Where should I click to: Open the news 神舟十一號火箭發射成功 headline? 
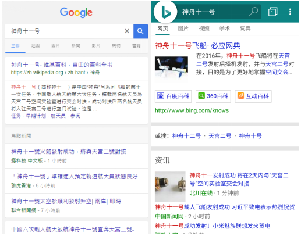[x=69, y=152]
